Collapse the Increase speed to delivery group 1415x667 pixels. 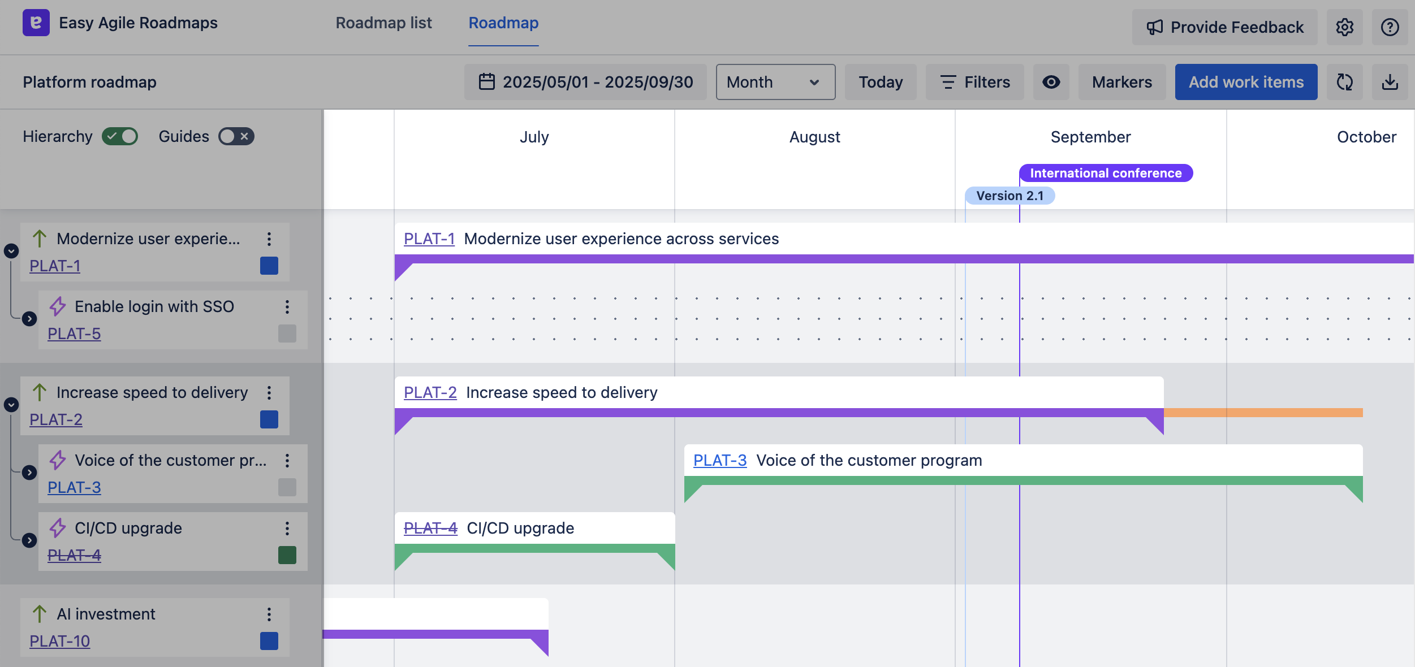tap(11, 405)
